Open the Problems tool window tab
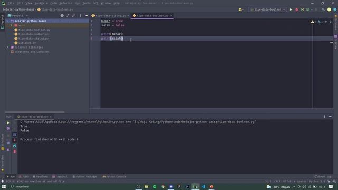This screenshot has height=190, width=338. [x=40, y=177]
